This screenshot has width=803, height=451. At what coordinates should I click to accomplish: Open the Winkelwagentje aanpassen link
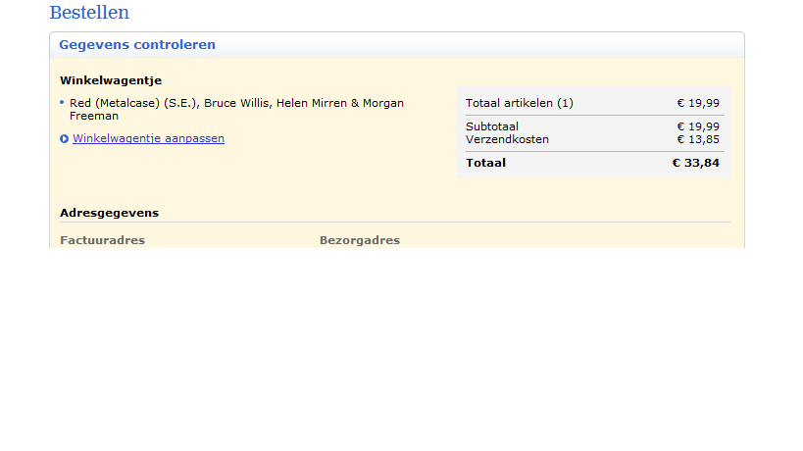tap(148, 138)
